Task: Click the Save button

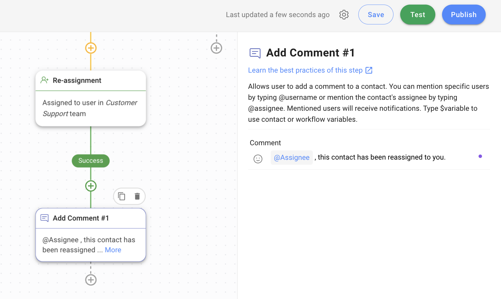Action: tap(375, 15)
